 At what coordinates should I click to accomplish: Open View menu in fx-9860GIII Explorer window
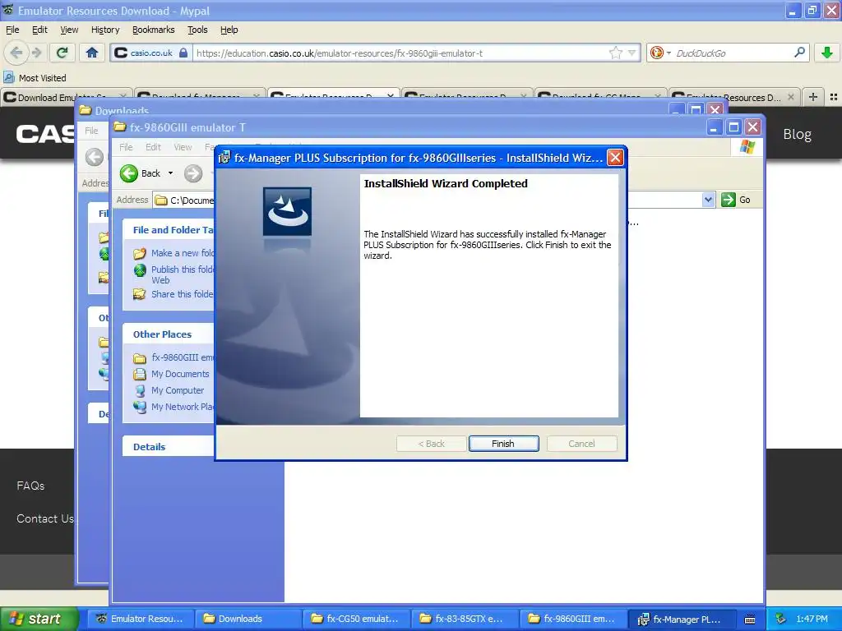pyautogui.click(x=183, y=147)
